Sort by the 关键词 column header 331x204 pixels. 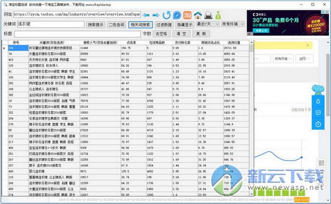point(54,42)
